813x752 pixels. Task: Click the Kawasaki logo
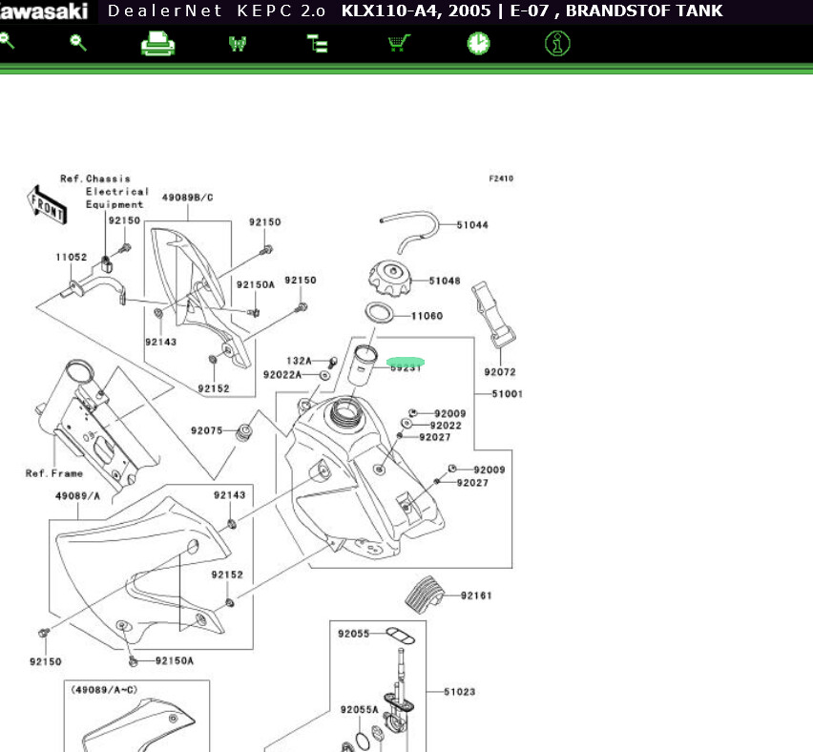pos(46,11)
